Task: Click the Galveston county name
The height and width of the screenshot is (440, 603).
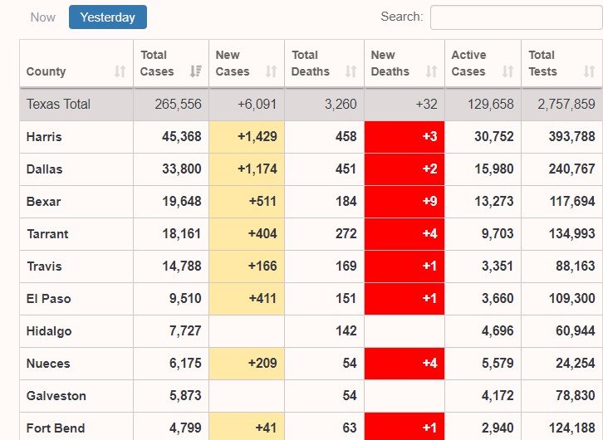Action: click(x=56, y=396)
